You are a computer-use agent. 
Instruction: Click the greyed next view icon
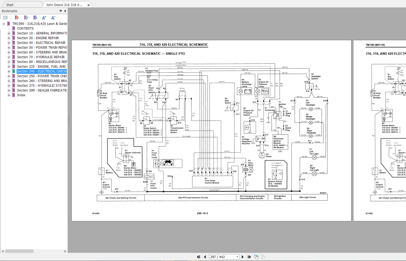tap(263, 257)
